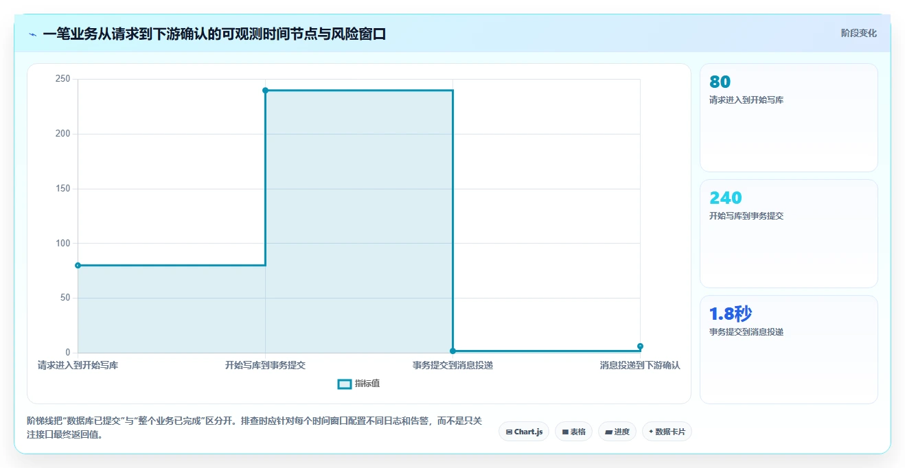Viewport: 905px width, 468px height.
Task: Select the 数据卡片 tag
Action: (667, 432)
